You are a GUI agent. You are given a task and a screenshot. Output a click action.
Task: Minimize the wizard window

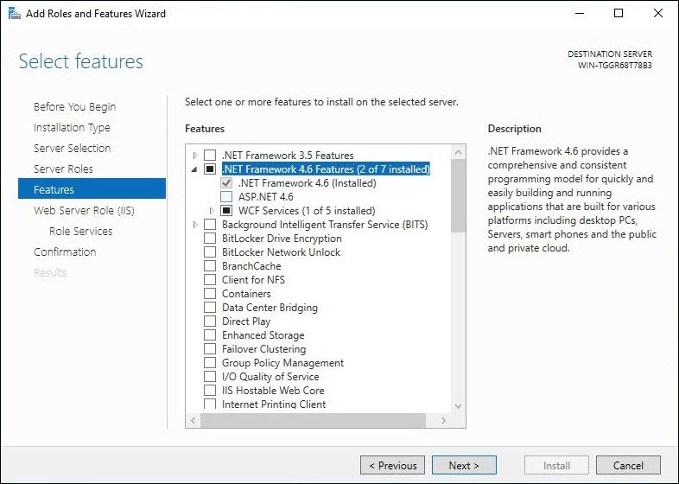click(x=580, y=14)
